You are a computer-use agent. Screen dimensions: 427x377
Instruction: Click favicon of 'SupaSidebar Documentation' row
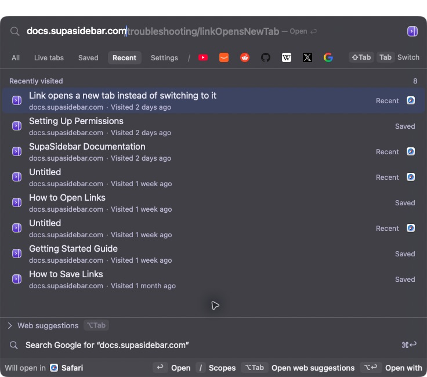coord(17,151)
